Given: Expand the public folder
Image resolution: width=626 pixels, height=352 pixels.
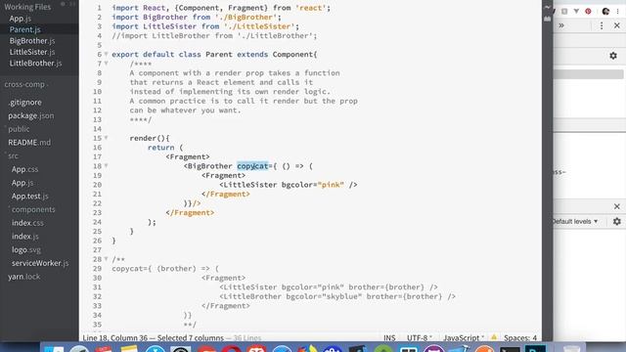Looking at the screenshot, I should [x=19, y=129].
